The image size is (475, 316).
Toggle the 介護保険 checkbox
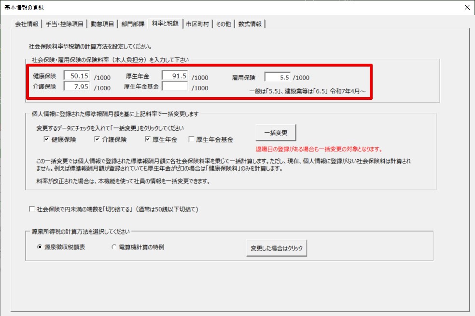[97, 139]
